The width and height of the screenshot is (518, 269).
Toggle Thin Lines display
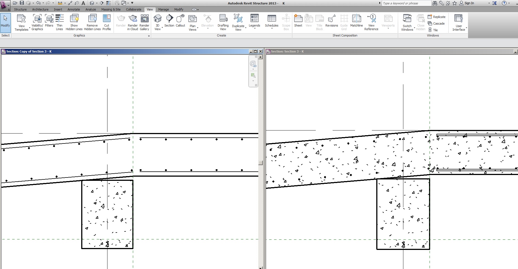(59, 22)
